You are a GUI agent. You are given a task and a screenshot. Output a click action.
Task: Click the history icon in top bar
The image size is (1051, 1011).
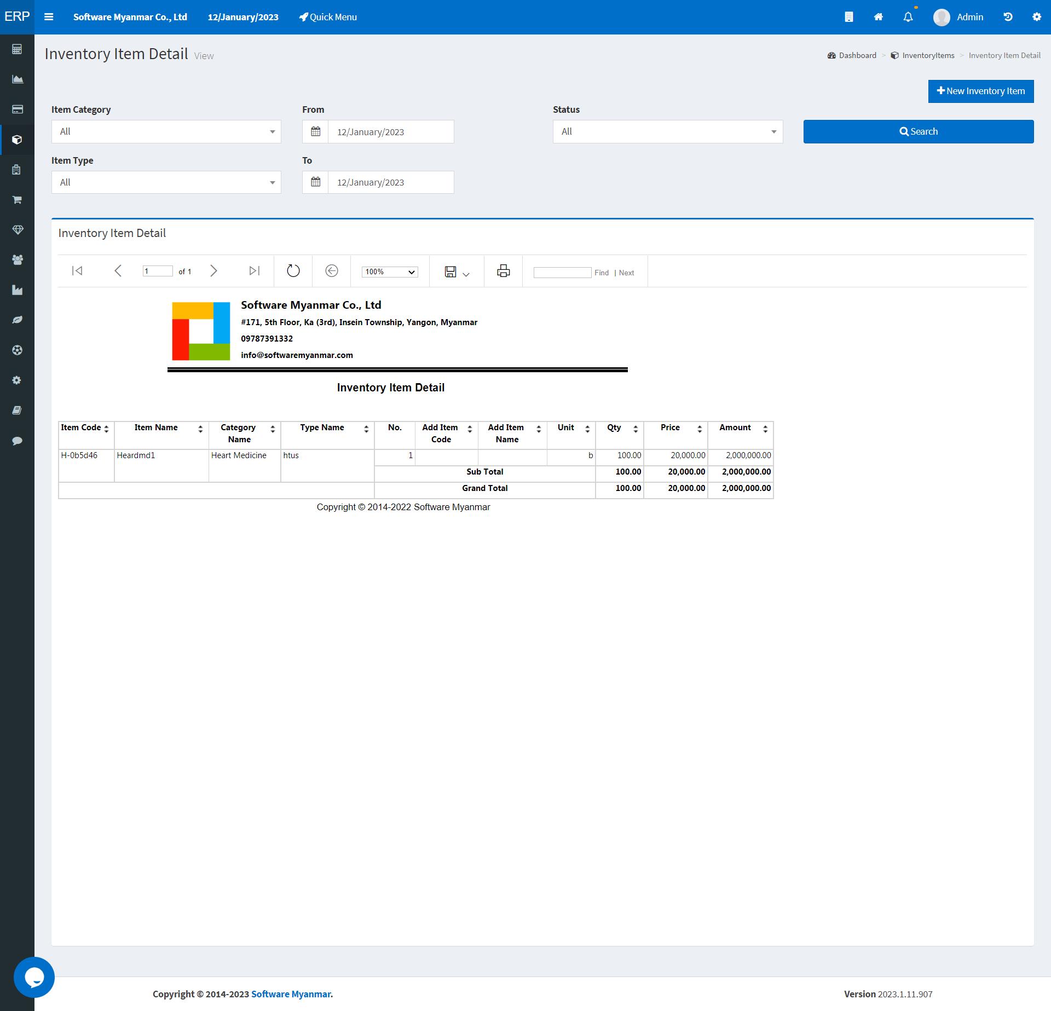(1008, 17)
